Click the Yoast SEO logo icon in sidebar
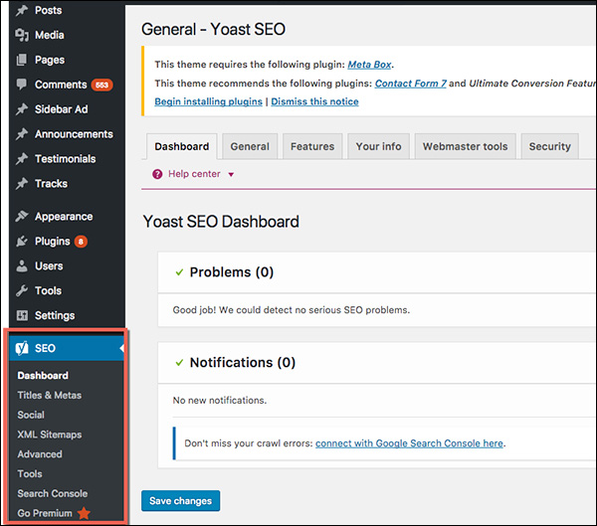597x526 pixels. click(22, 349)
